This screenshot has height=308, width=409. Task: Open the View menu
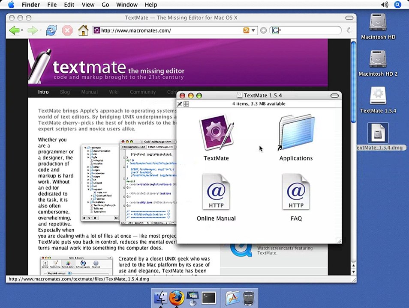click(x=88, y=5)
